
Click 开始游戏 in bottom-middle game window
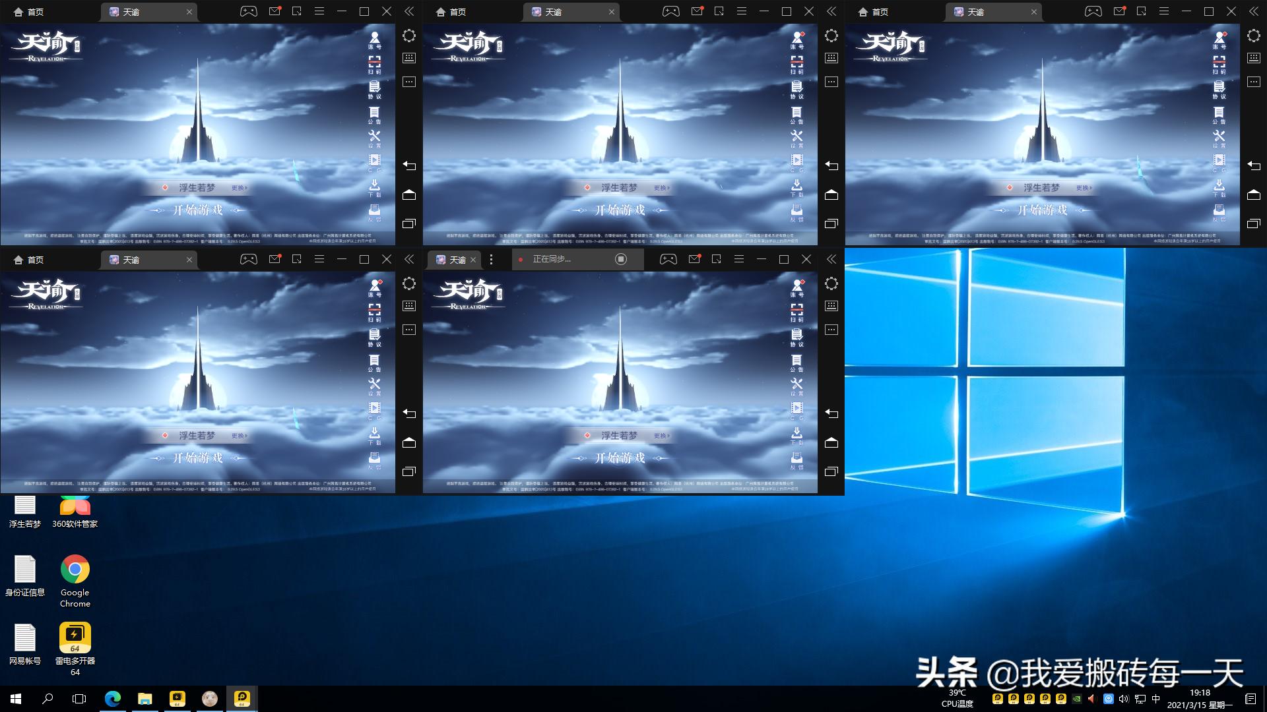[x=620, y=458]
